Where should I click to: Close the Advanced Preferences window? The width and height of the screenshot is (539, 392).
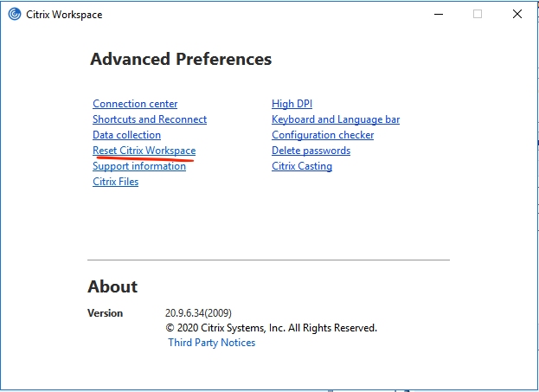tap(517, 15)
